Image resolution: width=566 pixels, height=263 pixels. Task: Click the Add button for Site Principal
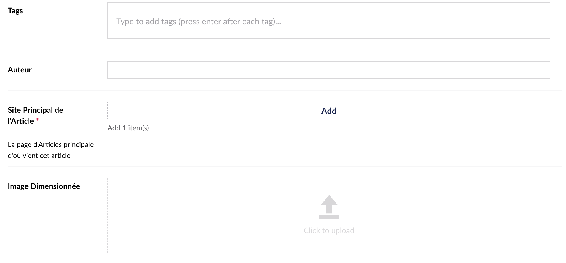(x=329, y=111)
